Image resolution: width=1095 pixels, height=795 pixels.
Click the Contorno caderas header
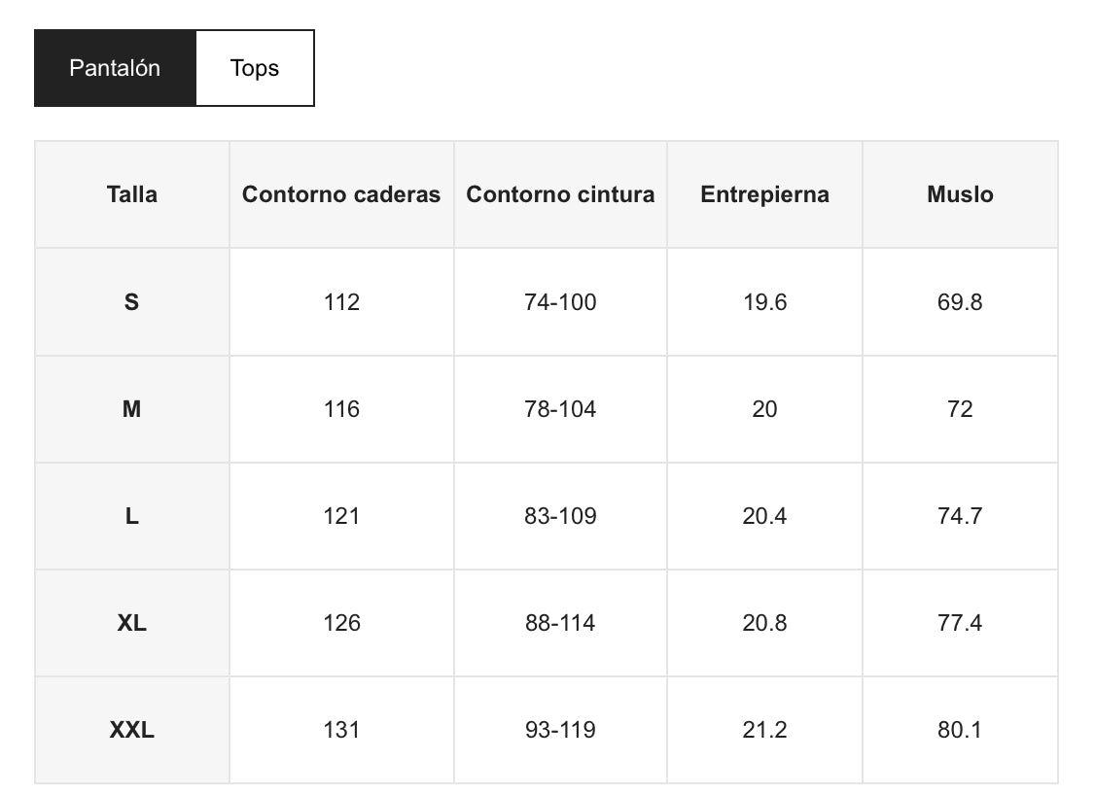coord(341,194)
